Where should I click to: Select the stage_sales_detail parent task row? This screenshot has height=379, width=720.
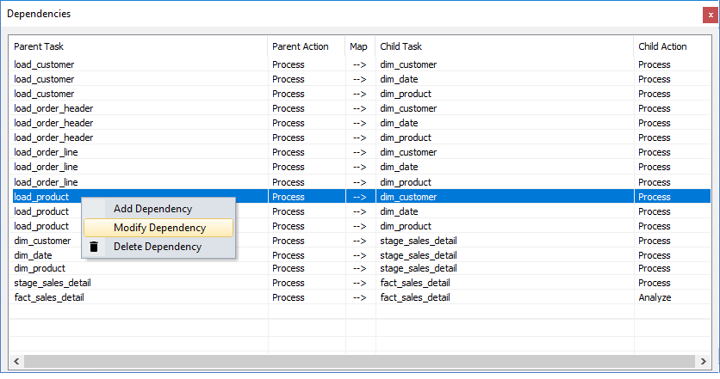pos(53,283)
